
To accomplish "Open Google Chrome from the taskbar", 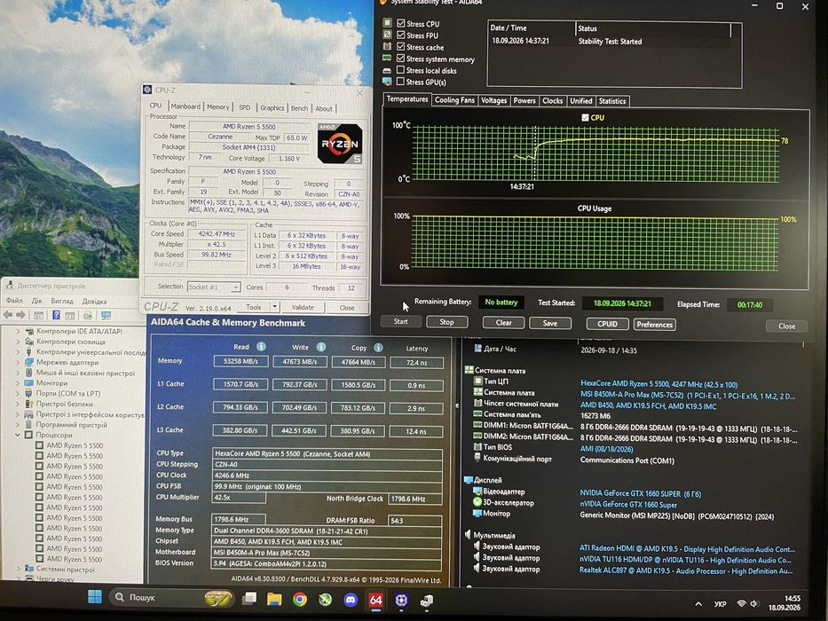I will point(300,600).
